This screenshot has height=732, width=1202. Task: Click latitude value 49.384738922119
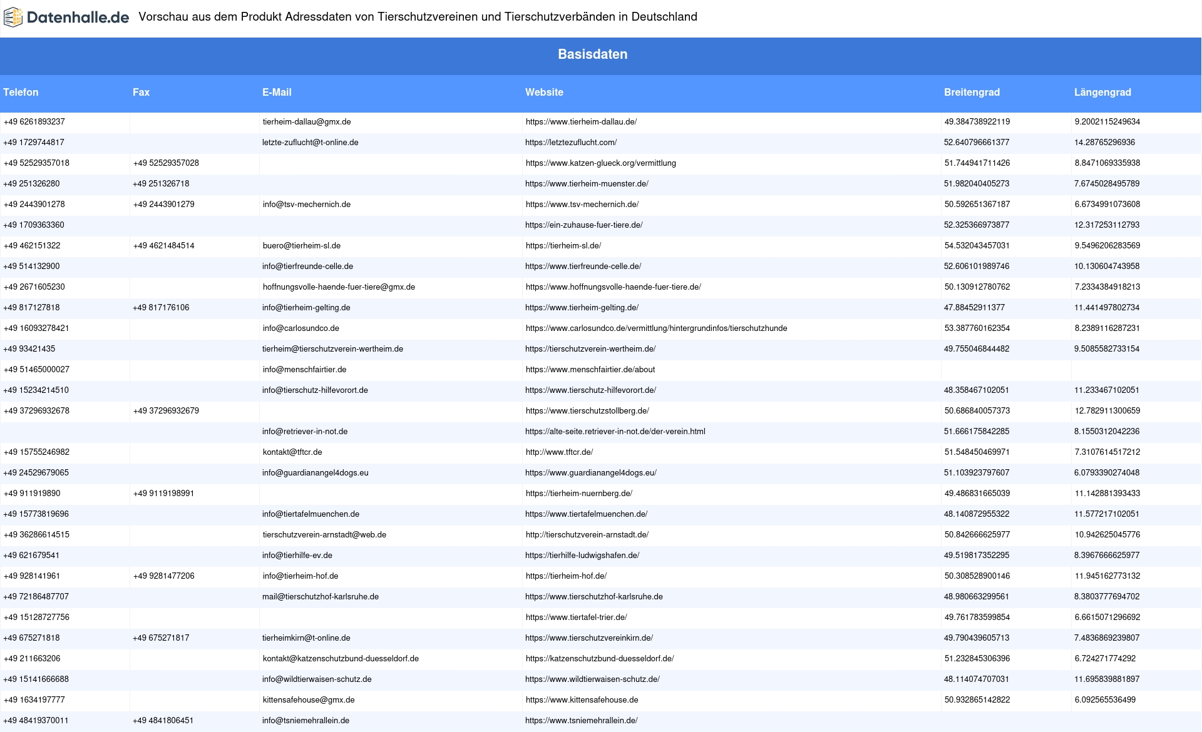977,122
